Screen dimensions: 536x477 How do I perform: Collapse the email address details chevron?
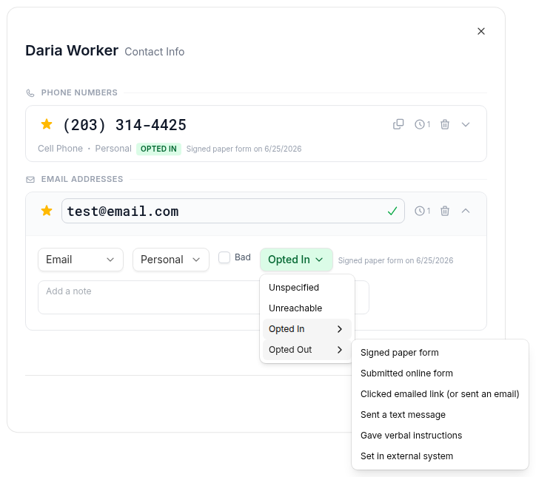(x=466, y=211)
